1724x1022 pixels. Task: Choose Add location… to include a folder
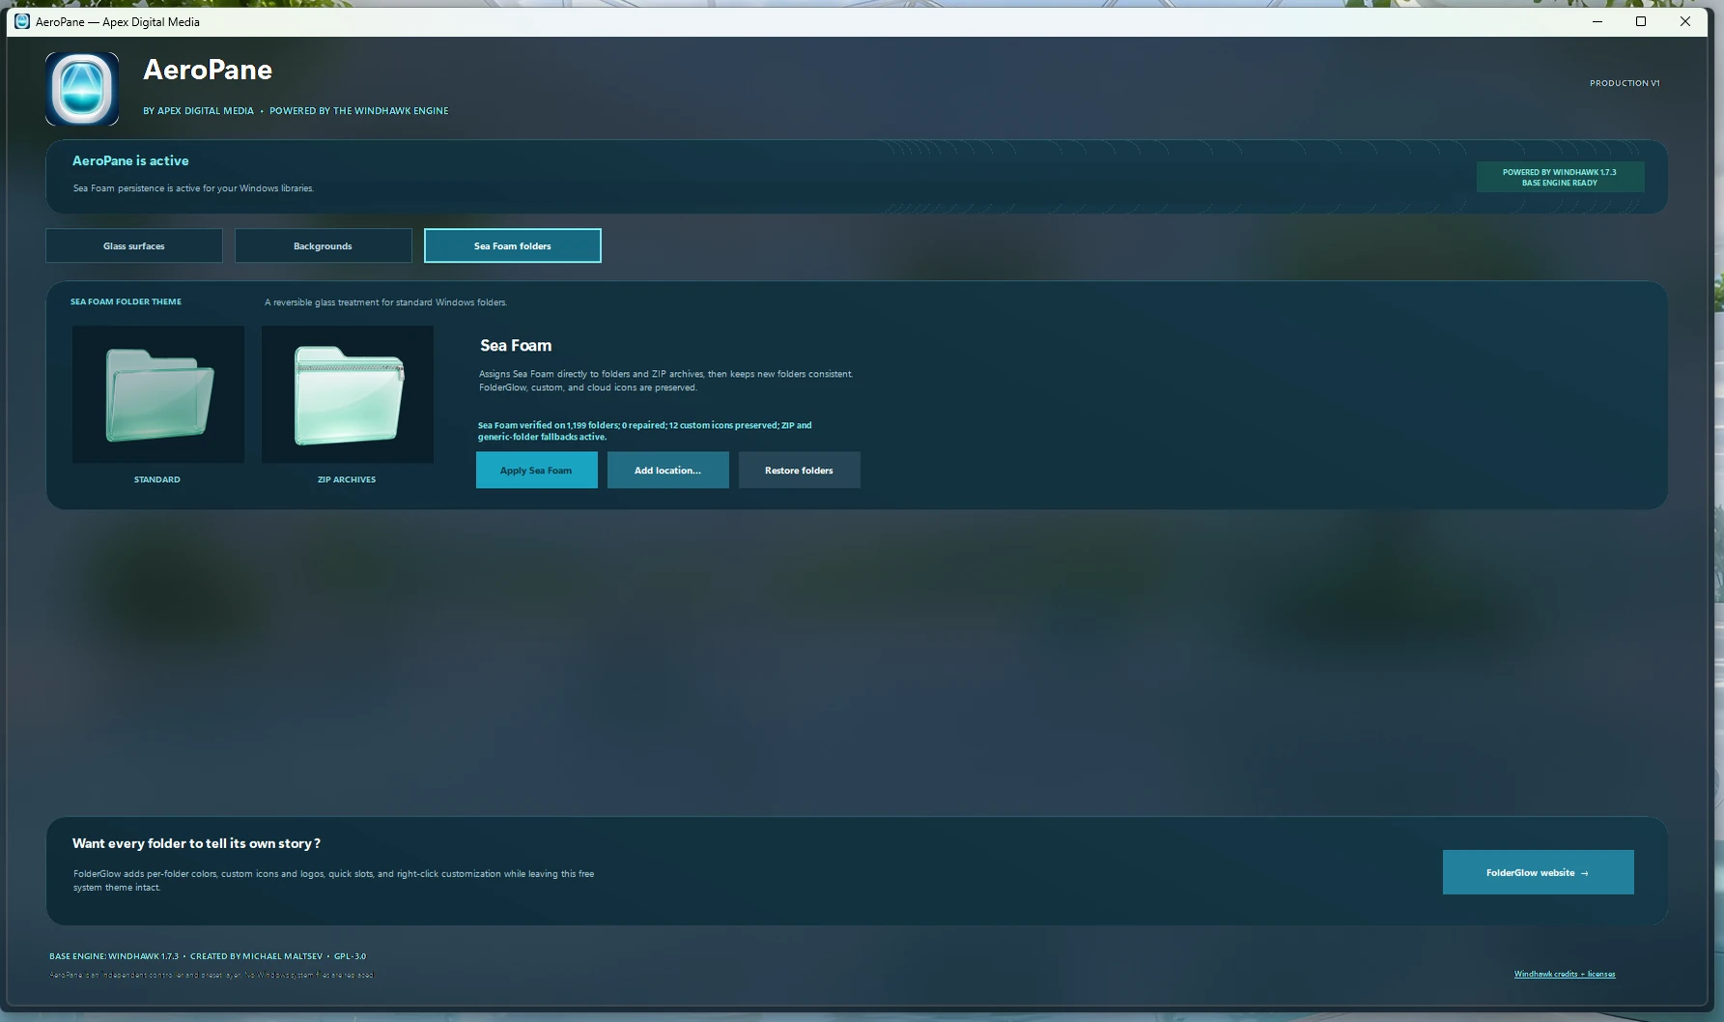click(x=668, y=470)
